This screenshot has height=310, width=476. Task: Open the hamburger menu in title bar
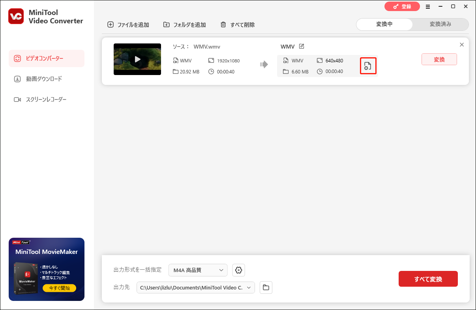428,7
